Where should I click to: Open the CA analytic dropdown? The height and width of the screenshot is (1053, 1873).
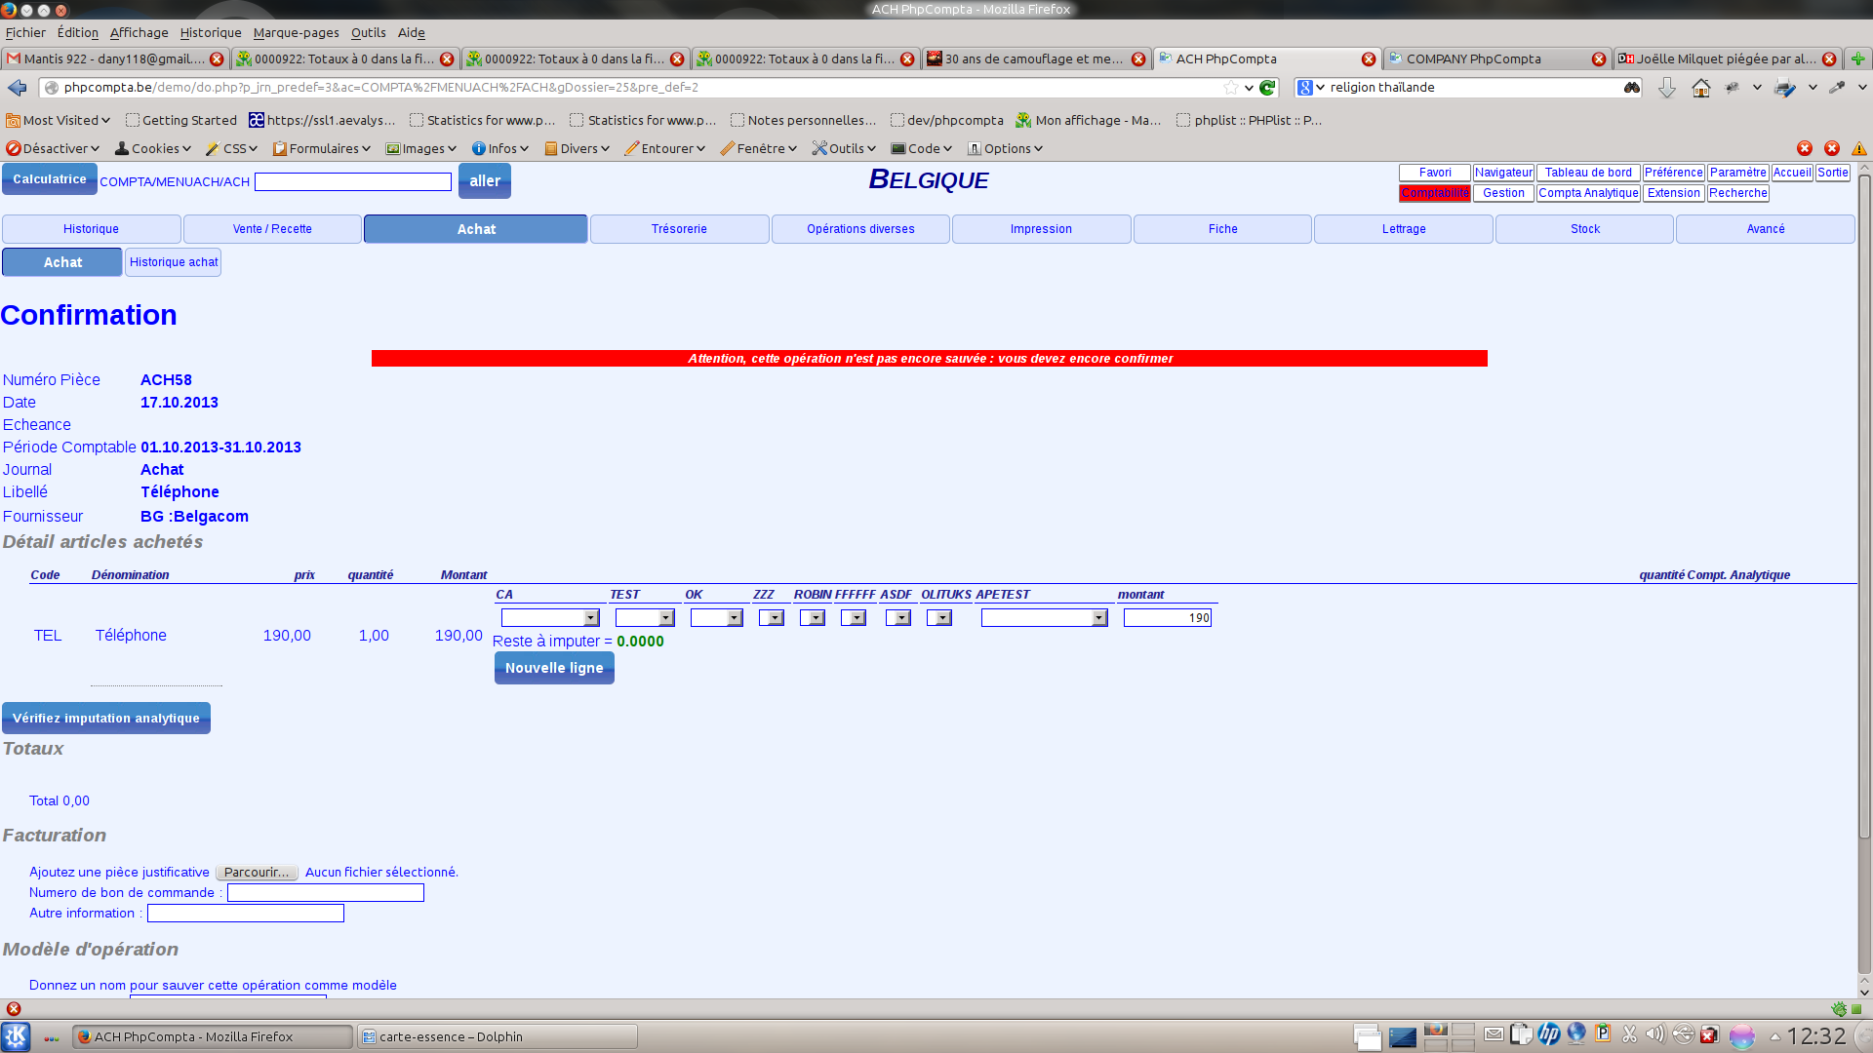550,618
